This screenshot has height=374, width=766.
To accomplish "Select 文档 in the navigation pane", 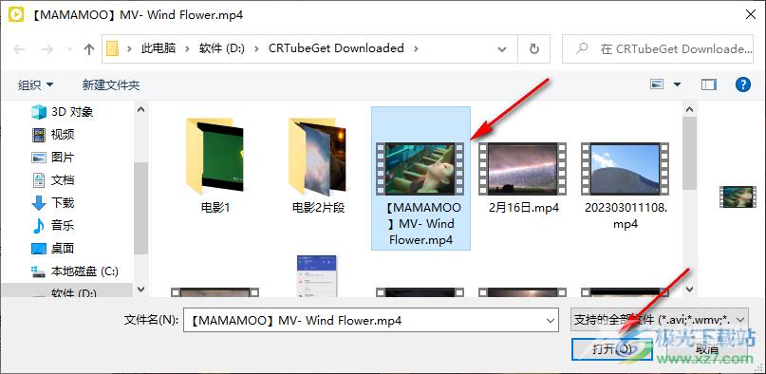I will 53,180.
